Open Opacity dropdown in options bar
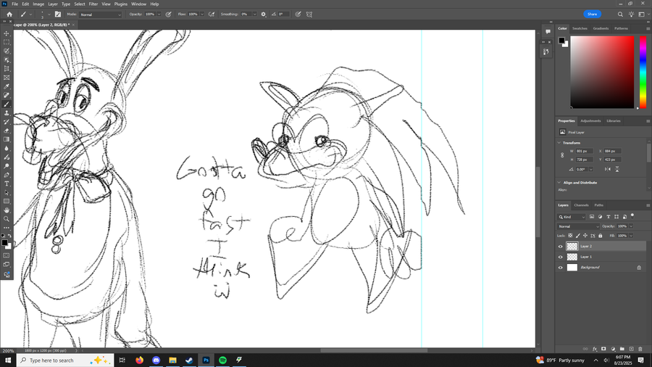The height and width of the screenshot is (367, 652). (159, 15)
